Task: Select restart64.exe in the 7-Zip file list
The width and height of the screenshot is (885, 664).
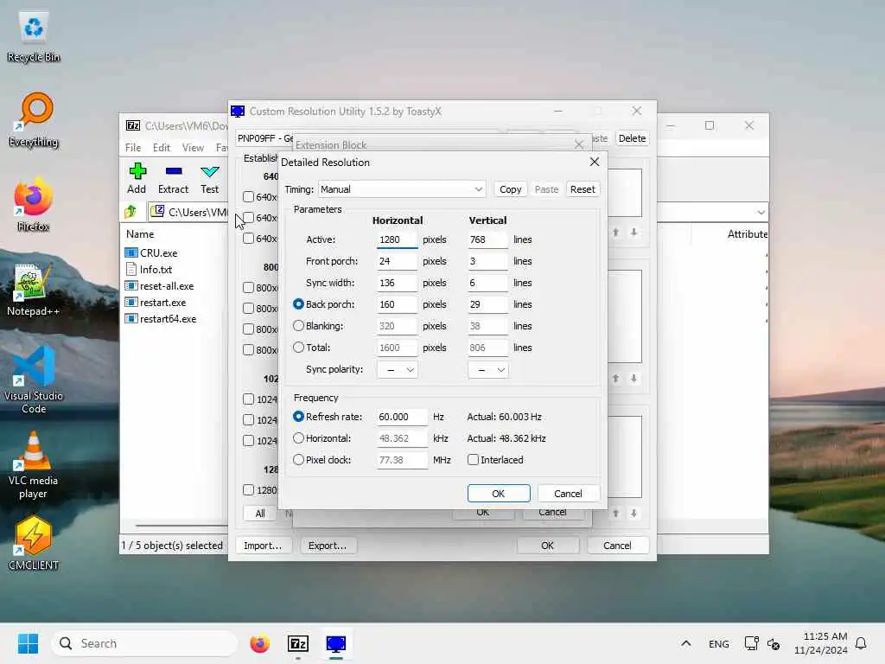Action: tap(161, 318)
